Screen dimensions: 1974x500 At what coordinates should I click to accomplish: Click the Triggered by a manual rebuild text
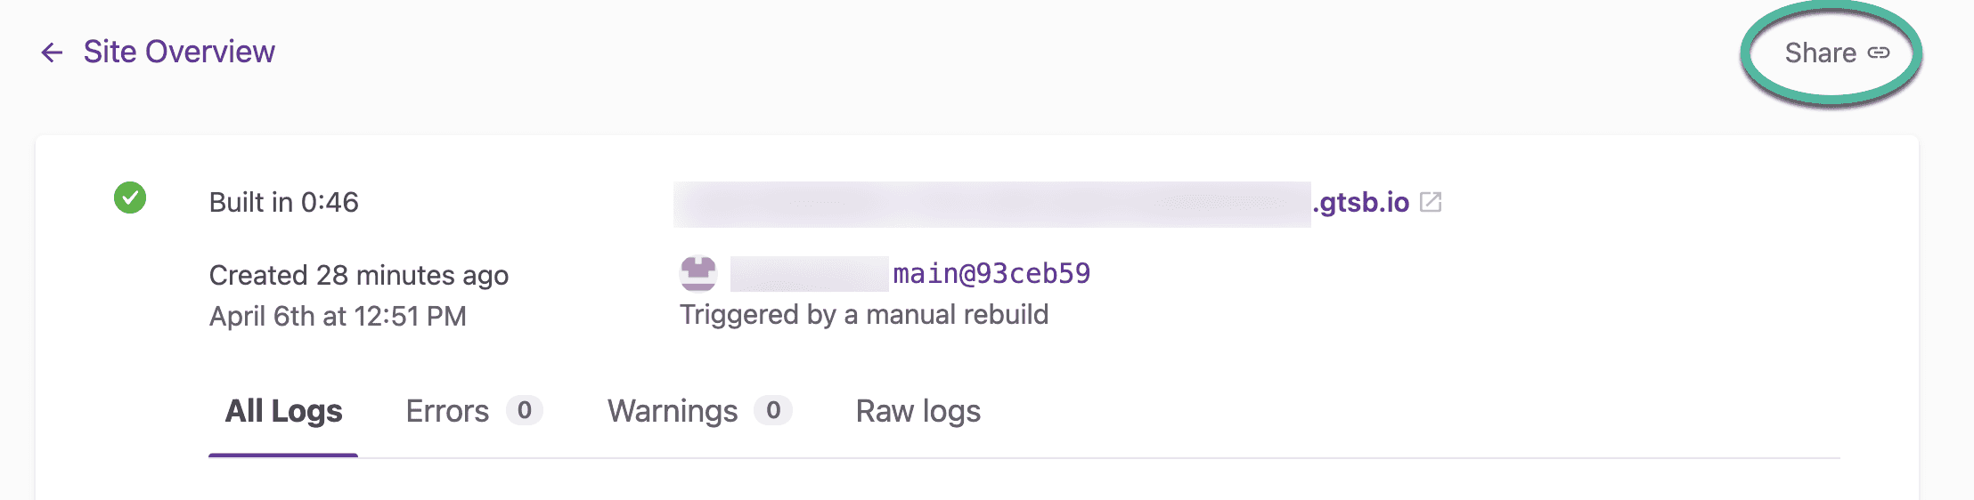[863, 315]
